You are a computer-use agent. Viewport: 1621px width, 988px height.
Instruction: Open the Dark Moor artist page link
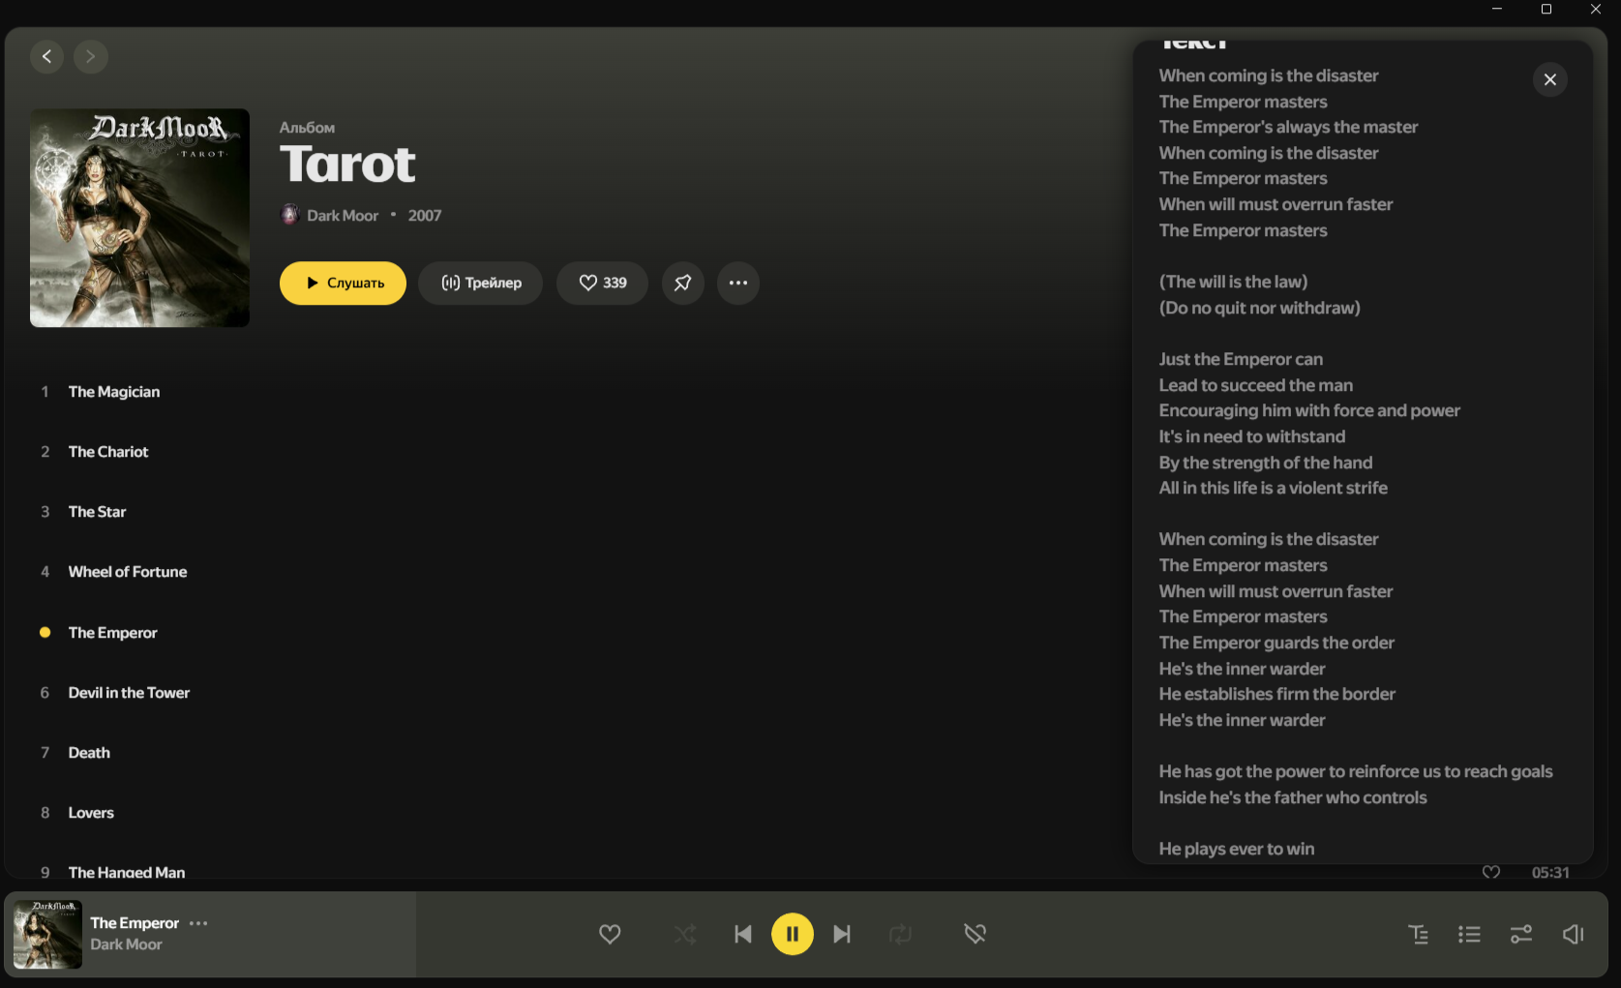pyautogui.click(x=343, y=215)
